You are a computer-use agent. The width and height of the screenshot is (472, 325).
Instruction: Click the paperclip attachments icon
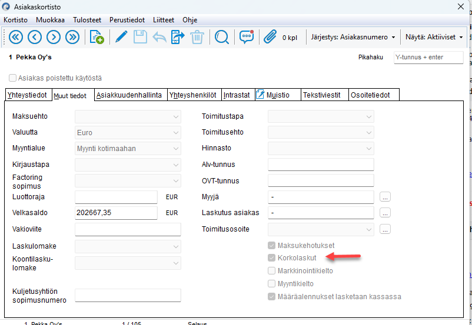[270, 37]
